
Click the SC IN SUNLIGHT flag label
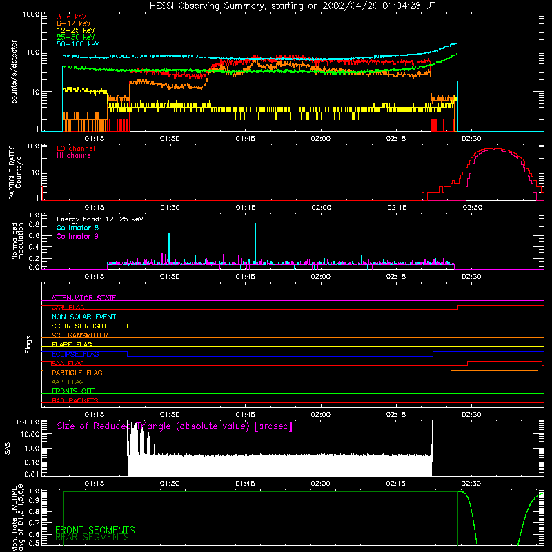tap(79, 326)
